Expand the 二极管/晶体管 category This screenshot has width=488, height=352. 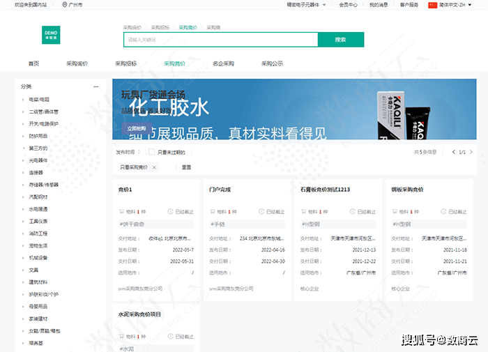23,112
